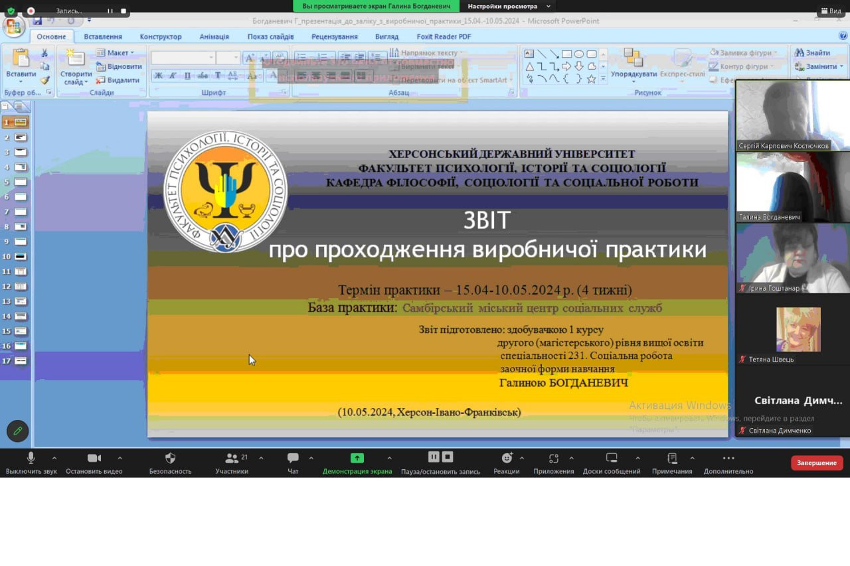850x566 pixels.
Task: Click the Упорядкувати arrange button
Action: tap(634, 65)
